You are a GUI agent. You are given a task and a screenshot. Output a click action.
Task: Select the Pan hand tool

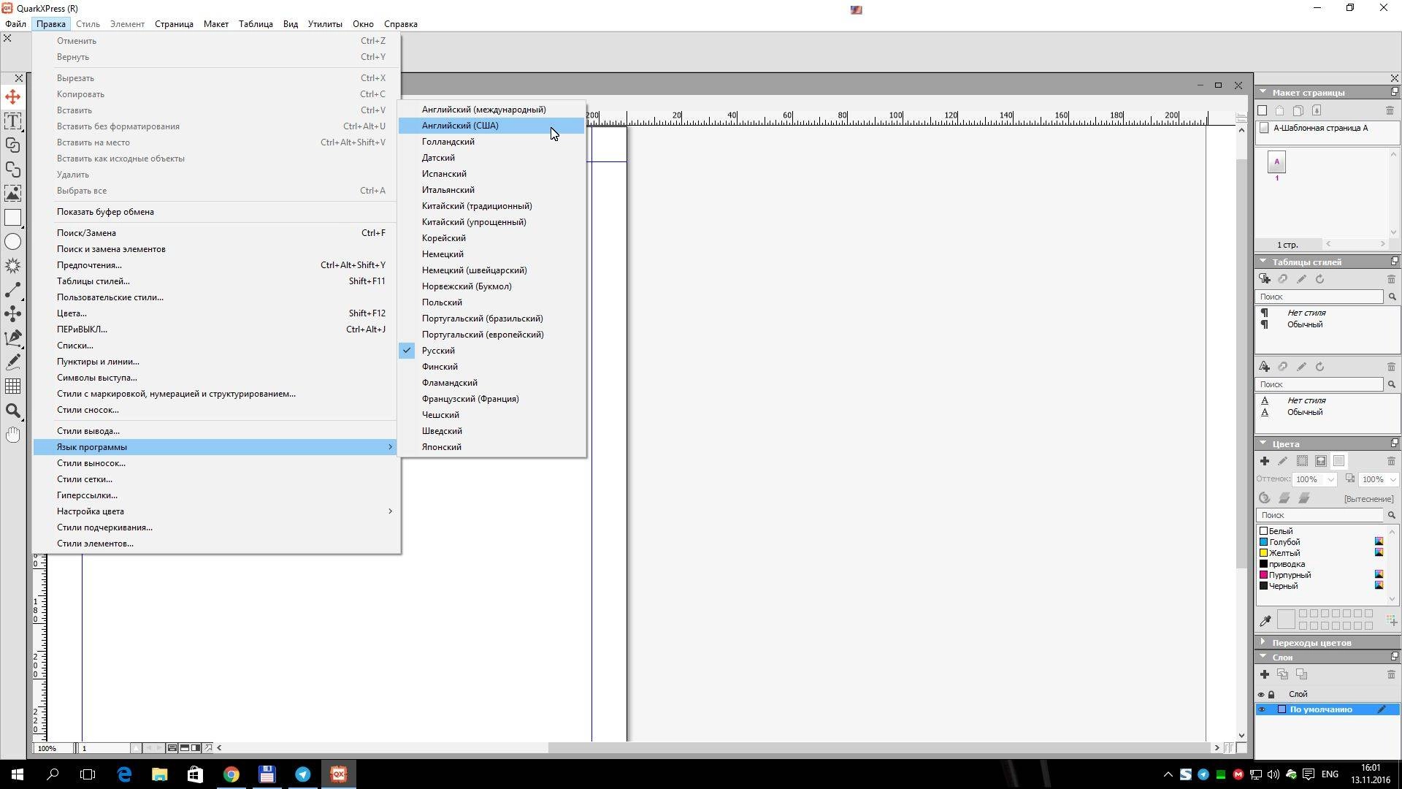click(x=12, y=435)
